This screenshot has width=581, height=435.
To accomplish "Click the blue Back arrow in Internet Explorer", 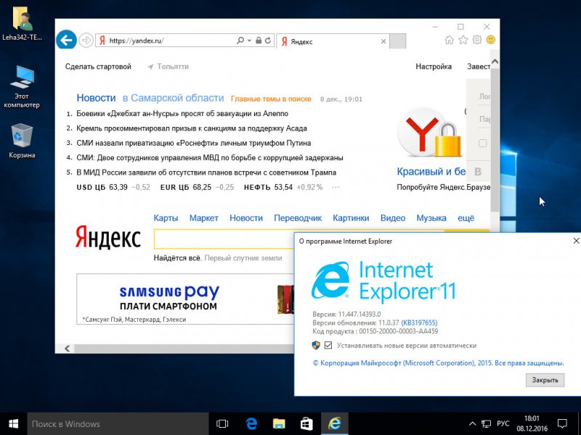I will (66, 40).
